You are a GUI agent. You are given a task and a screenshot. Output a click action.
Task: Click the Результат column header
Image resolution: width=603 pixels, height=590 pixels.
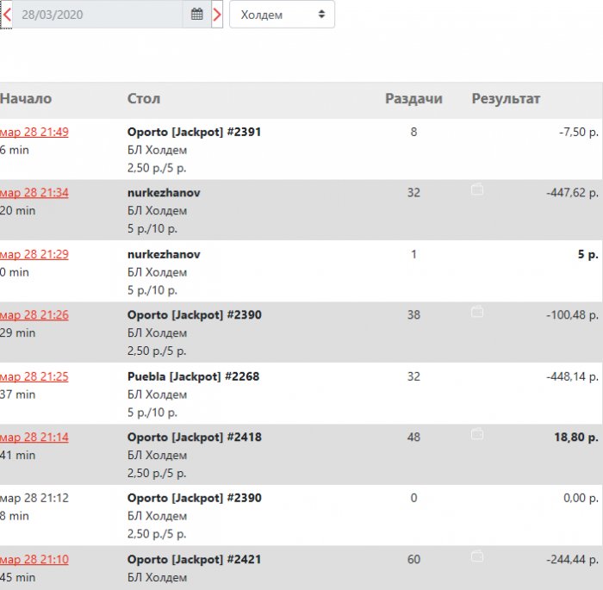[x=507, y=99]
